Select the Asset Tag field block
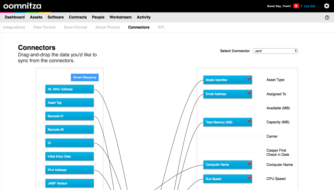334x190 pixels. [x=69, y=103]
